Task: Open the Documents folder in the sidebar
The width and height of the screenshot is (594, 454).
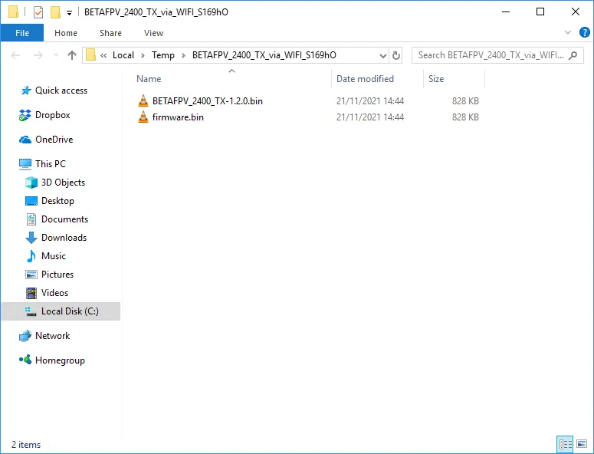Action: tap(64, 219)
